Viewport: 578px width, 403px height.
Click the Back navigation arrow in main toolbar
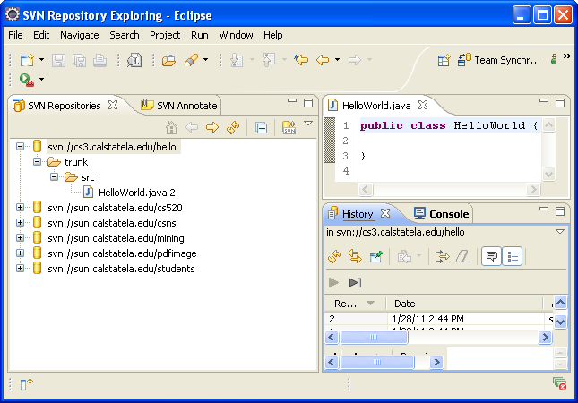click(323, 60)
